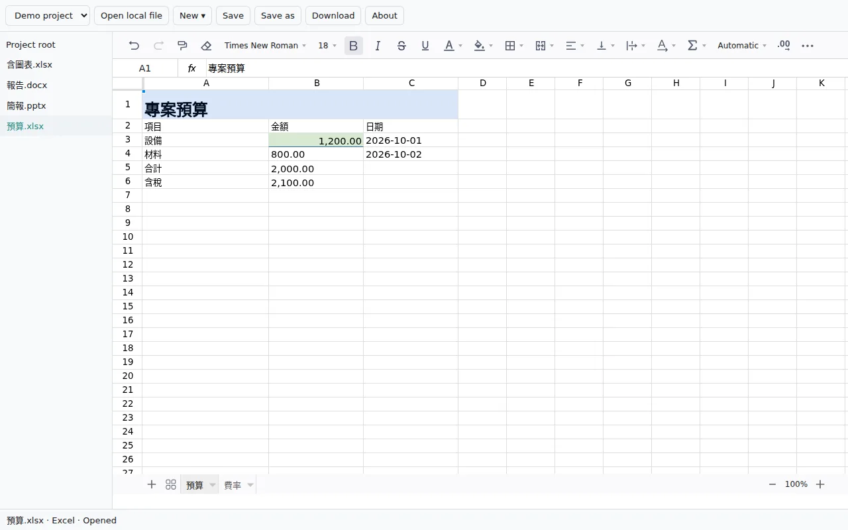This screenshot has height=530, width=848.
Task: Open the Times New Roman font dropdown
Action: (x=265, y=46)
